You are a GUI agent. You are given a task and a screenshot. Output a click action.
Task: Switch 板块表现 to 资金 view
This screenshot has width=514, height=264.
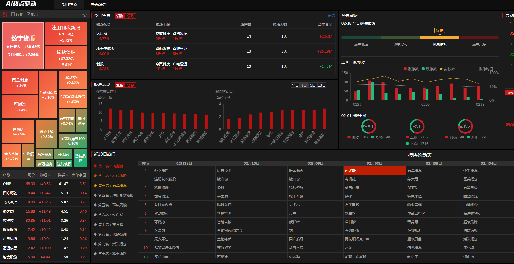pyautogui.click(x=130, y=85)
